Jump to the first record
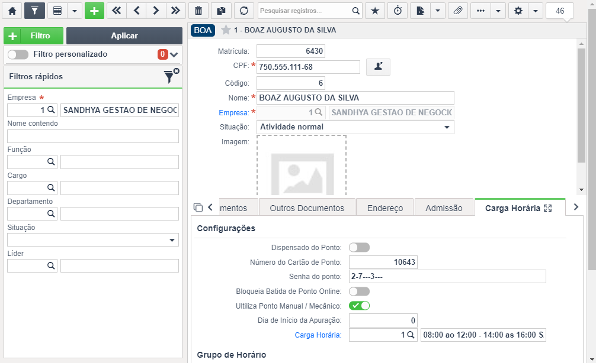The height and width of the screenshot is (363, 596). [117, 11]
